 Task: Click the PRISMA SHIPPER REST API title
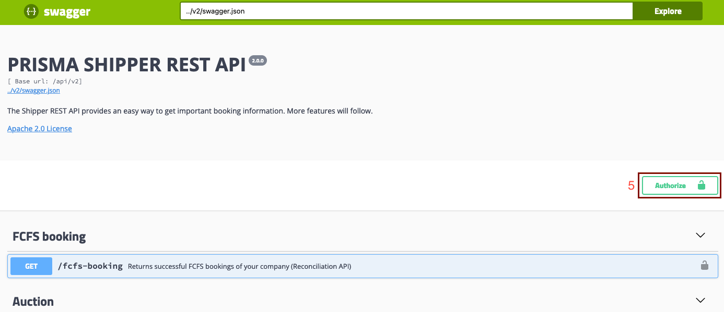[126, 65]
